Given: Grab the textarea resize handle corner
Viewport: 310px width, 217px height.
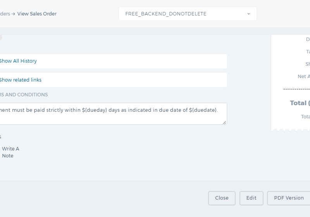Looking at the screenshot, I should pyautogui.click(x=224, y=123).
